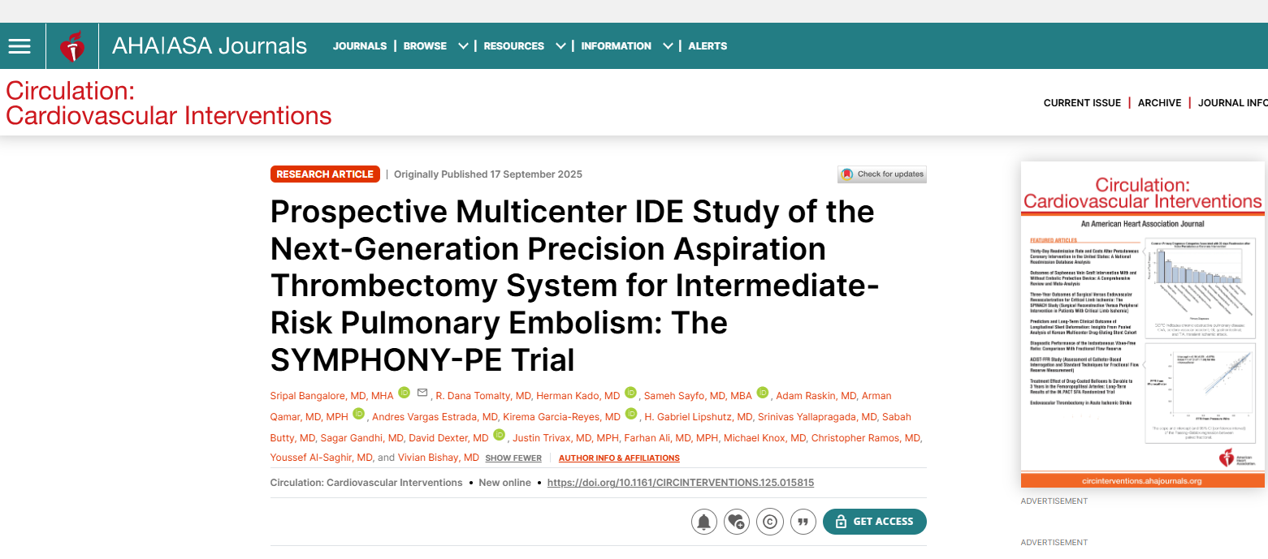Click author name Sripal Bangalore, MD, MHA

(331, 396)
